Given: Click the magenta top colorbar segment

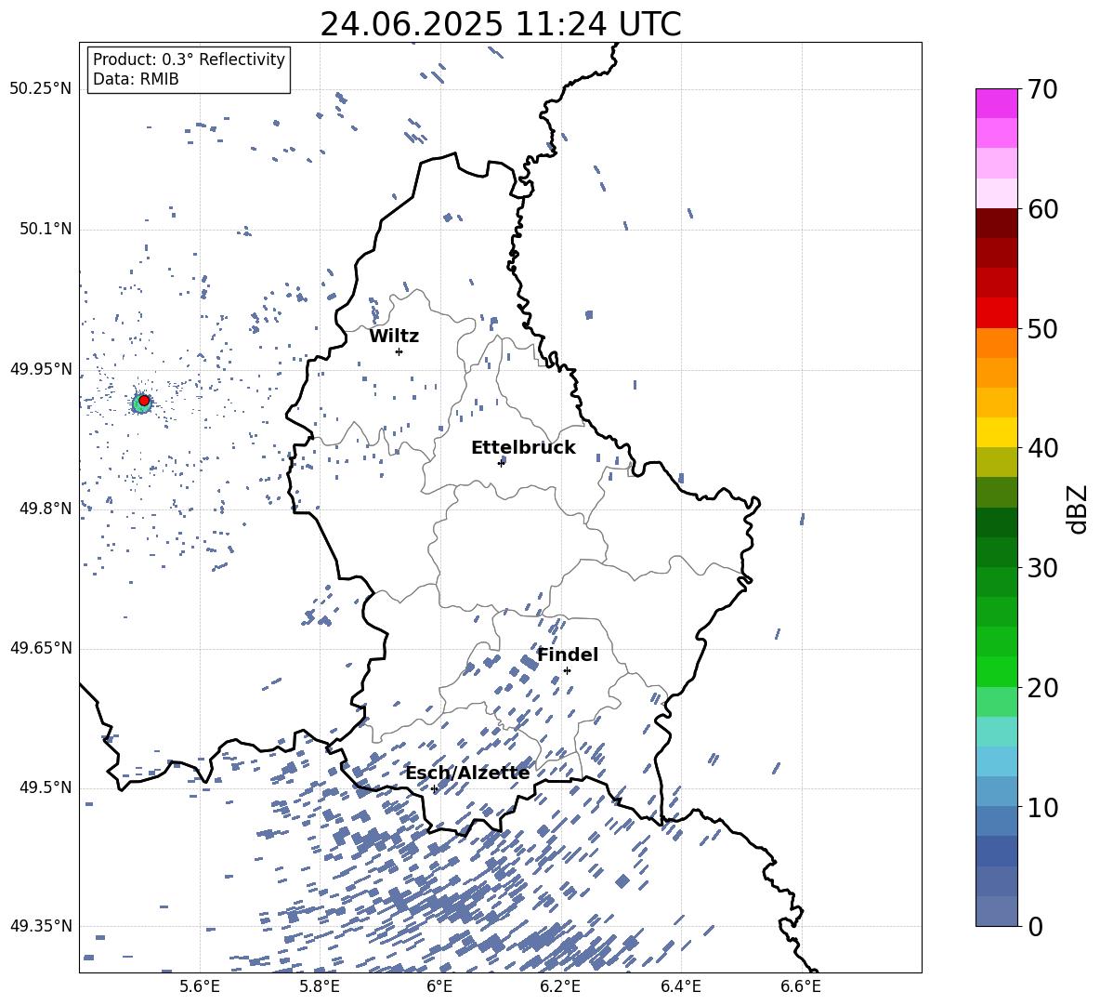Looking at the screenshot, I should tap(996, 104).
